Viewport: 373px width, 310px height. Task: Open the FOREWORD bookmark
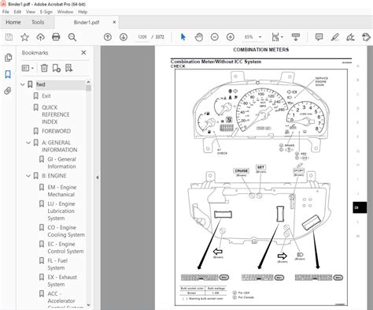[x=56, y=131]
